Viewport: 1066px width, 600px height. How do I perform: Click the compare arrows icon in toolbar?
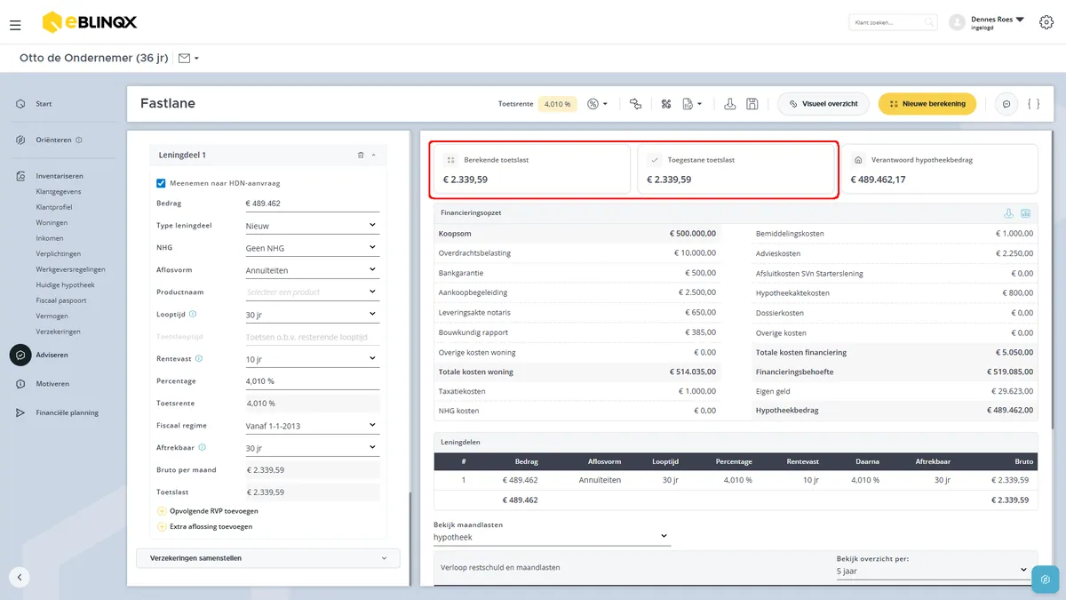[635, 104]
